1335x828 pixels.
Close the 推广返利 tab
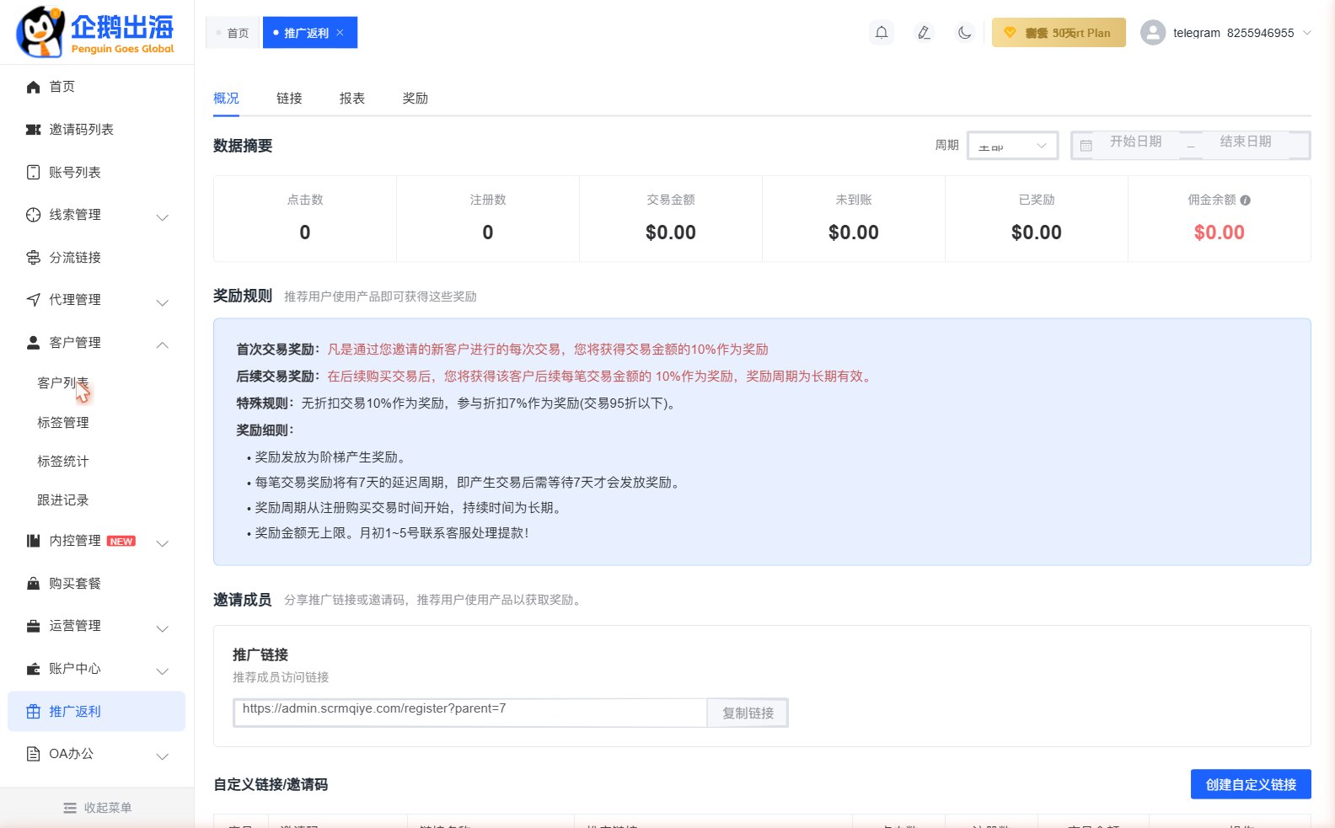pos(340,33)
